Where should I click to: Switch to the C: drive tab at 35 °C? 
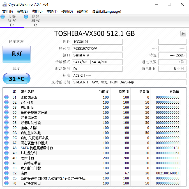pyautogui.click(x=35, y=21)
